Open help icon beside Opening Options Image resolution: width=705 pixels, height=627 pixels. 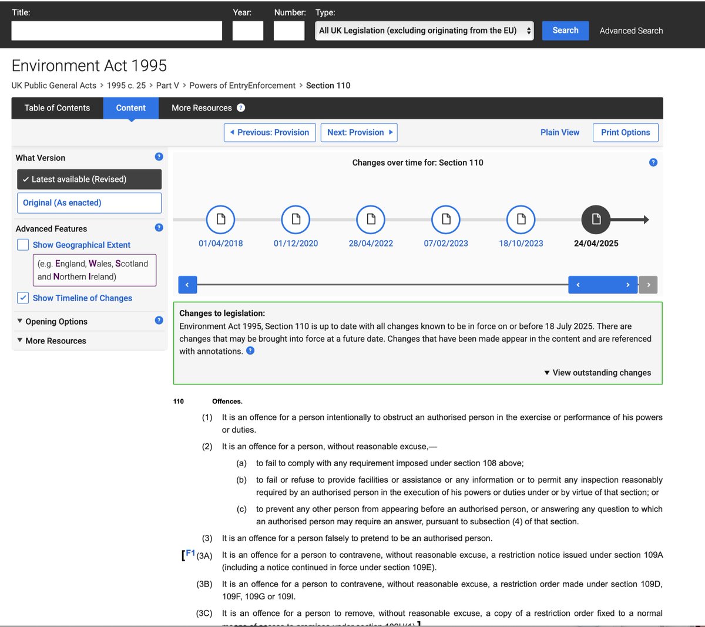159,321
